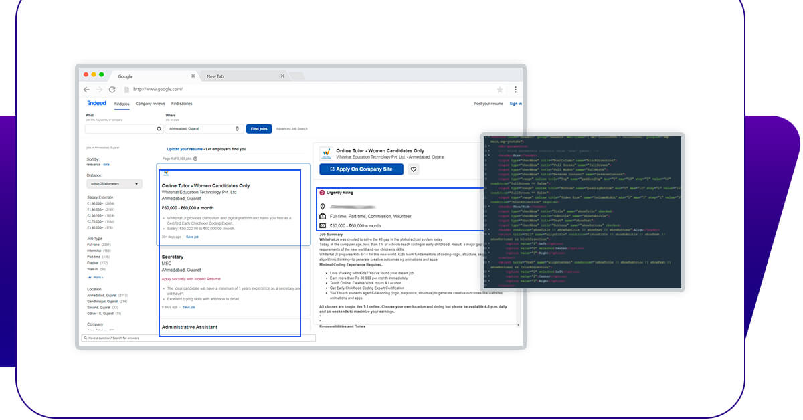Image resolution: width=803 pixels, height=420 pixels.
Task: Open Online Tutor job card title
Action: coord(205,185)
